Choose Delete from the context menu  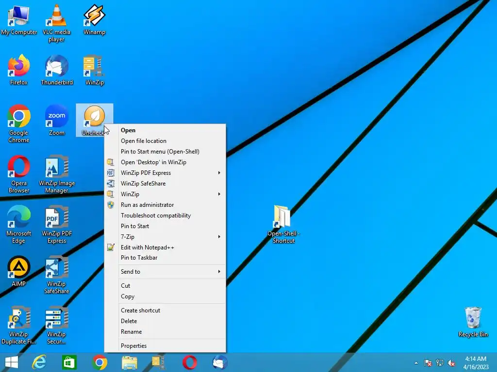tap(165, 321)
